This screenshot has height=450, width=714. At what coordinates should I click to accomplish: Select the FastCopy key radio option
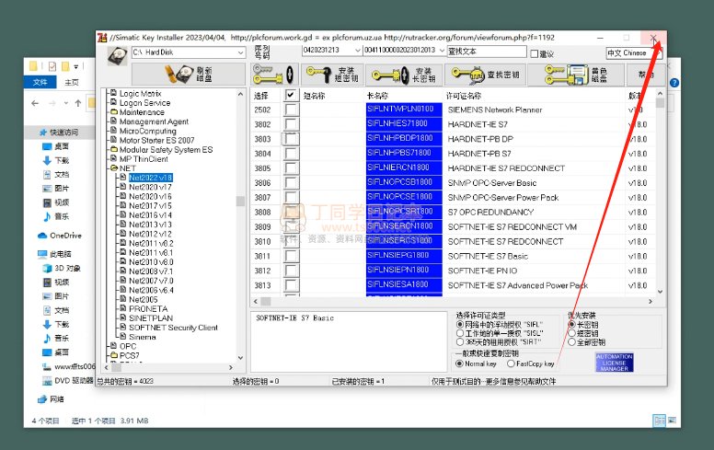510,363
